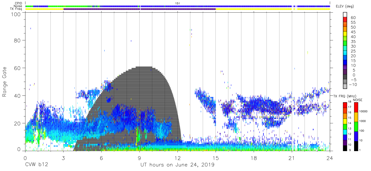Image resolution: width=371 pixels, height=171 pixels.
Task: Click the ELEV (deg) legend title
Action: (x=345, y=6)
